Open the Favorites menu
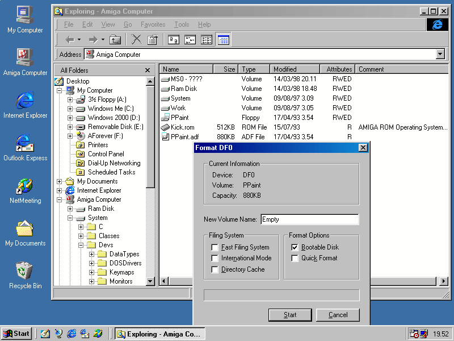This screenshot has width=454, height=341. pyautogui.click(x=153, y=24)
